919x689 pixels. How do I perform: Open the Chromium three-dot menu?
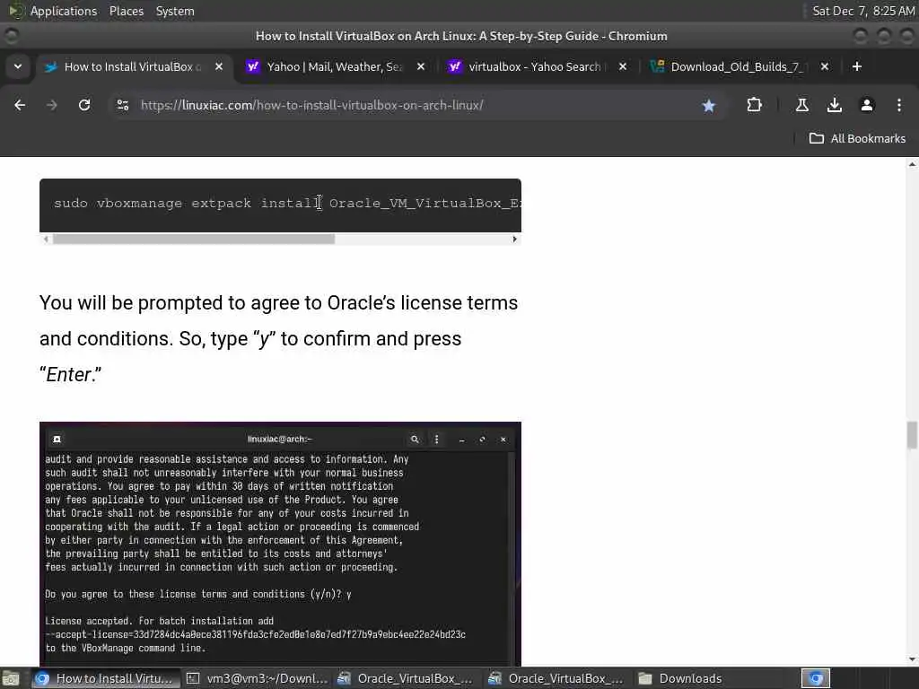coord(899,106)
